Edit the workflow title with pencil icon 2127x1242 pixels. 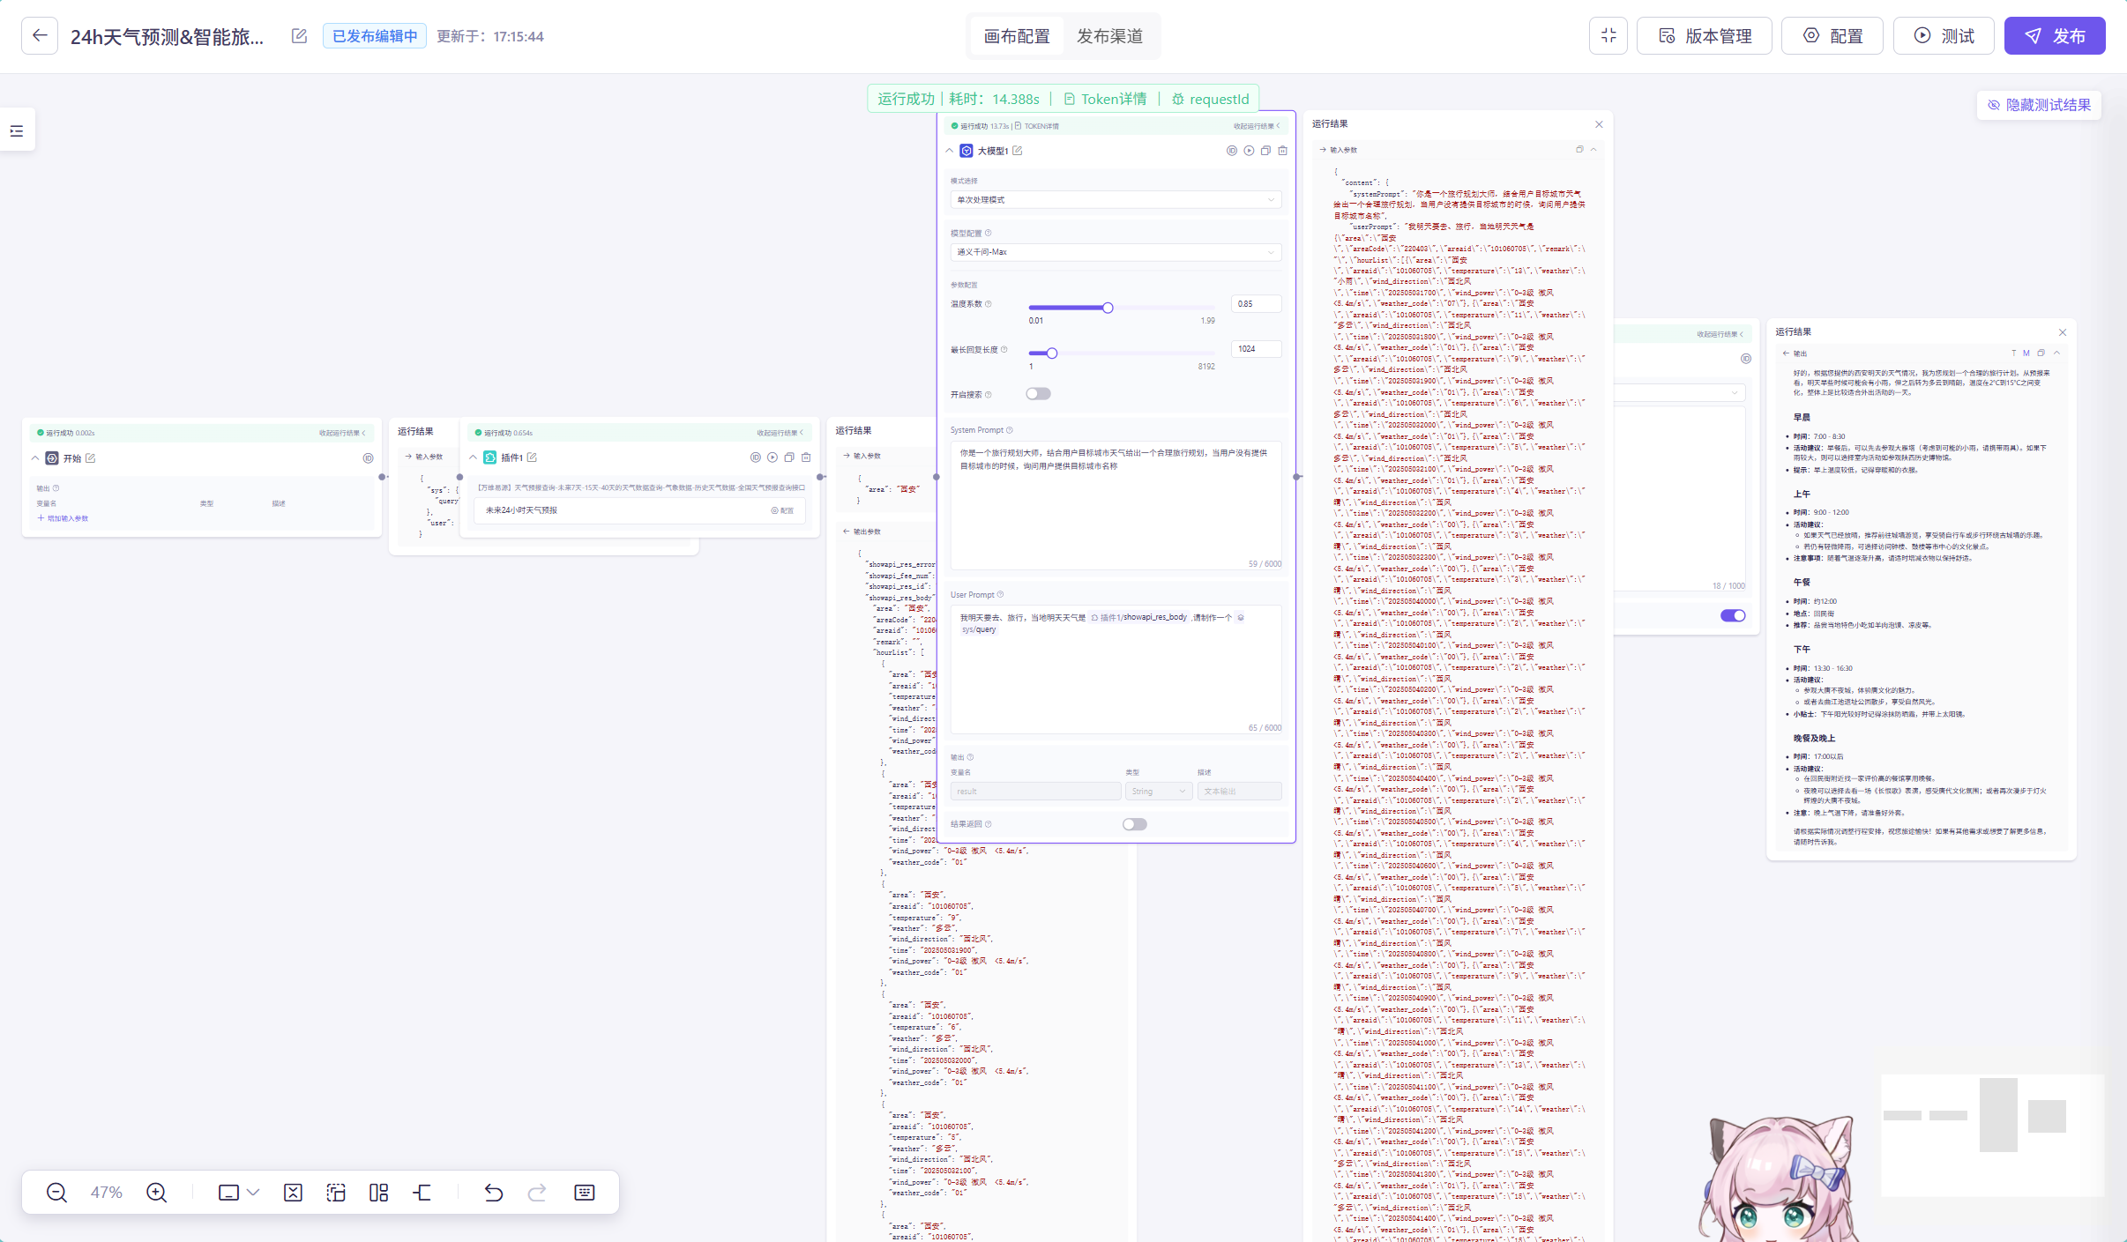[x=299, y=36]
